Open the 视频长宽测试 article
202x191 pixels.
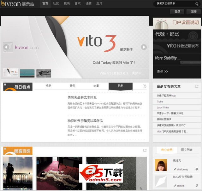click(164, 119)
